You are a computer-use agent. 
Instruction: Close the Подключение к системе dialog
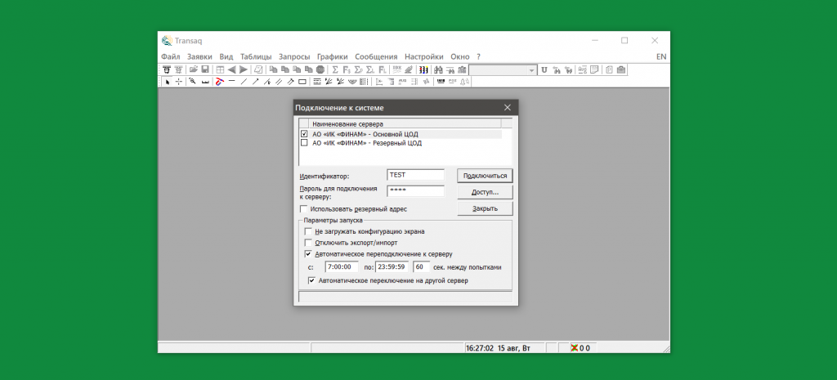pos(508,108)
